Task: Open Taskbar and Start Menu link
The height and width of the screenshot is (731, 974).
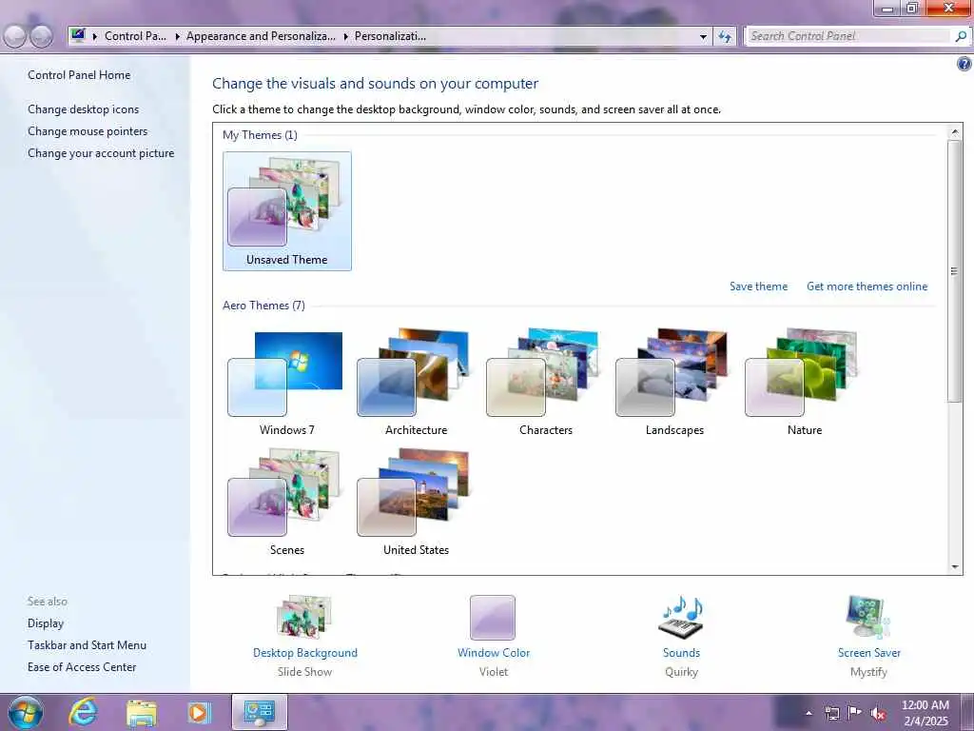Action: 87,645
